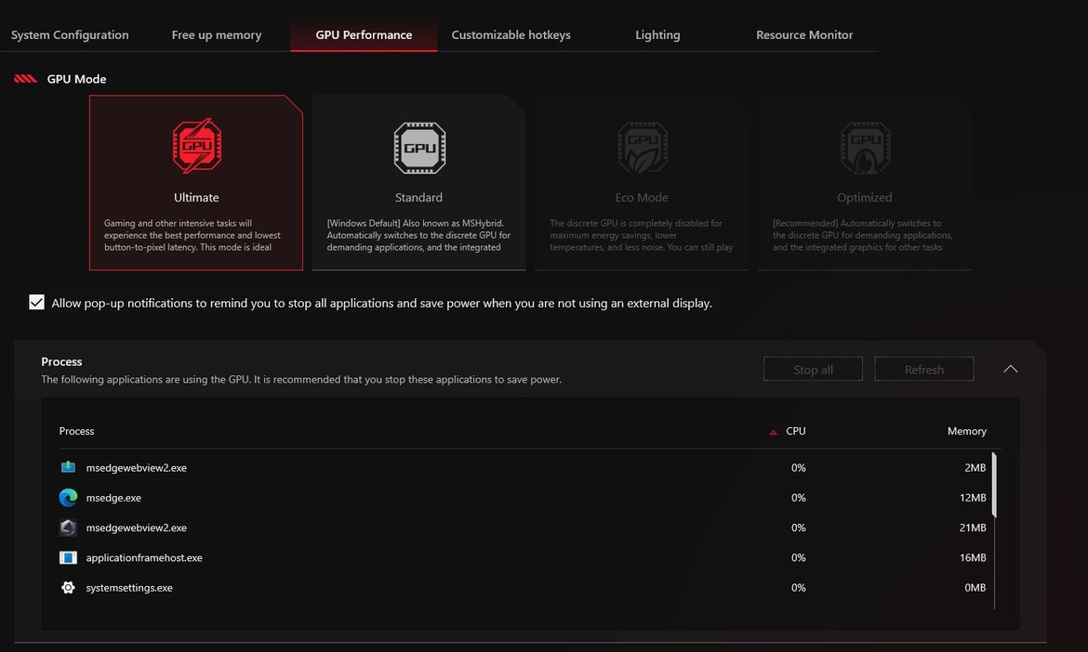Sort the process list by CPU column

[x=795, y=431]
